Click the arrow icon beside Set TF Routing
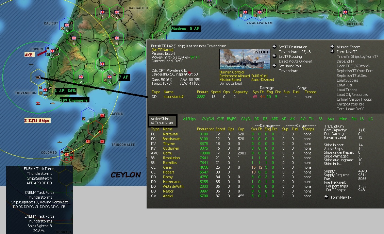 [274, 56]
